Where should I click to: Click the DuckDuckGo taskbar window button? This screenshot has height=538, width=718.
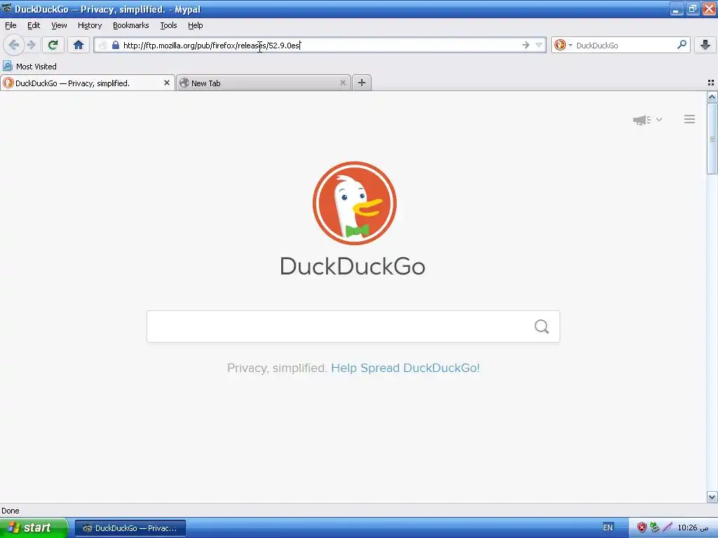point(130,528)
